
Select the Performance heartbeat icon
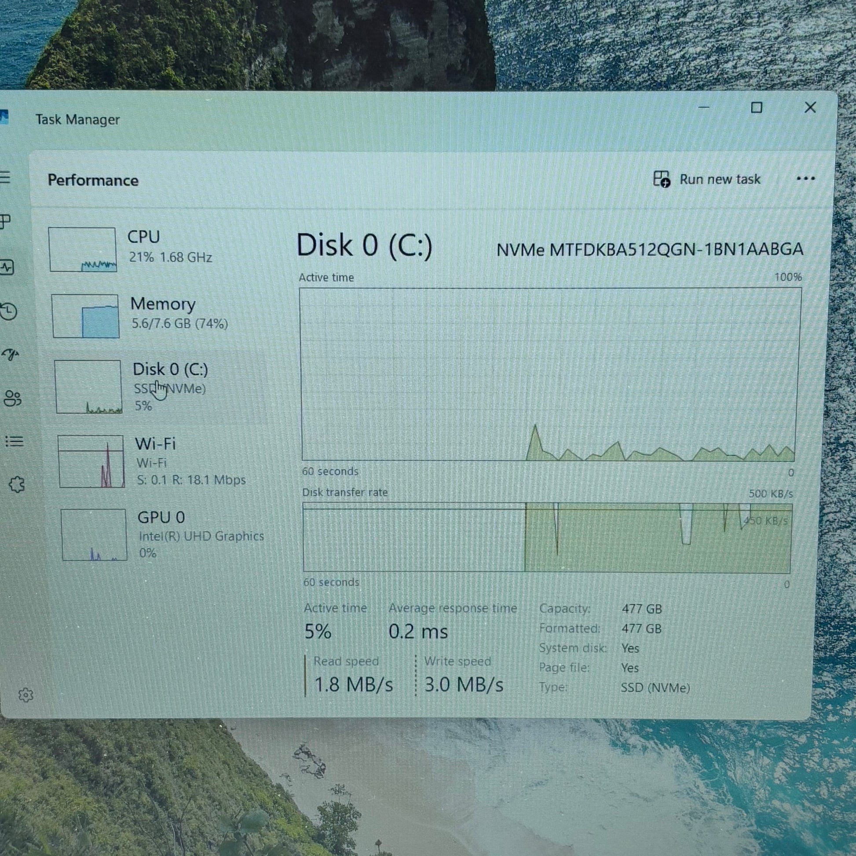pos(6,267)
